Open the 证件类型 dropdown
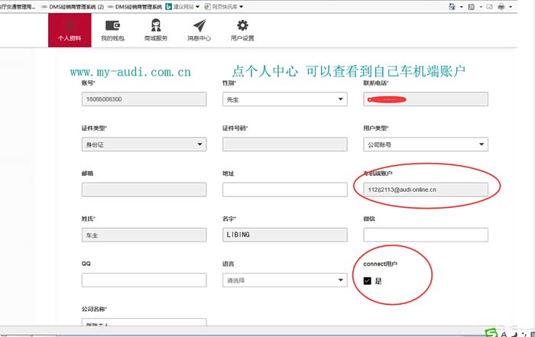The width and height of the screenshot is (535, 337). [x=144, y=144]
